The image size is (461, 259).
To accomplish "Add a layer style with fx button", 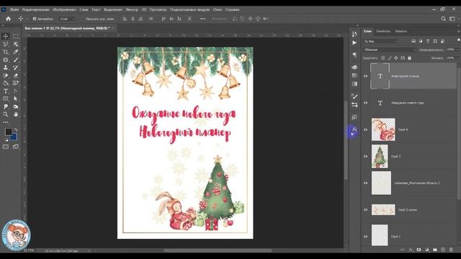I will point(411,250).
